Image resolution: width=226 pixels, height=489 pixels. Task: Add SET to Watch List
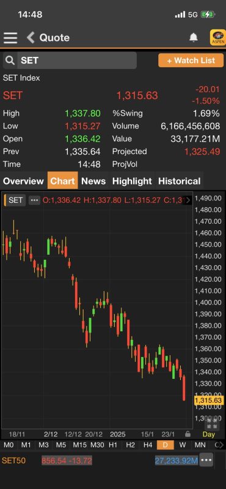191,60
